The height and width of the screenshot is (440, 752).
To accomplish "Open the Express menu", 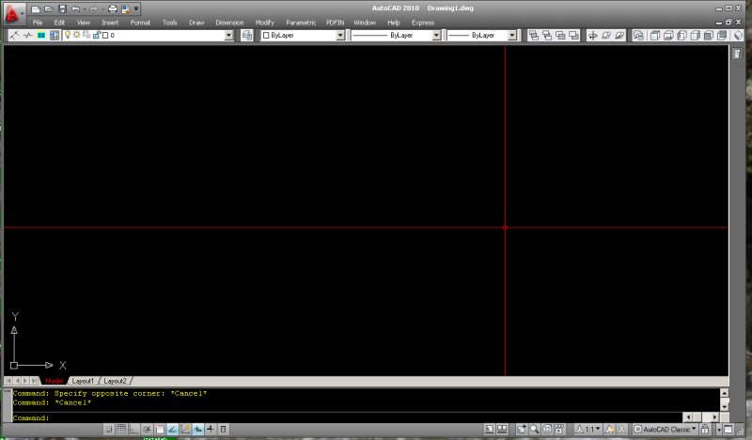I will [x=422, y=23].
